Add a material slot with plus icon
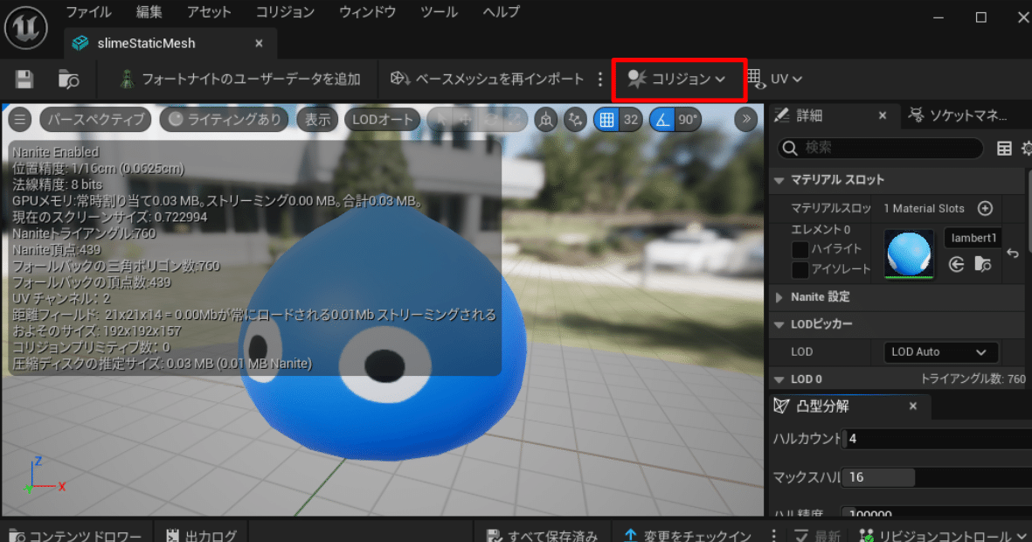The width and height of the screenshot is (1032, 542). point(985,208)
